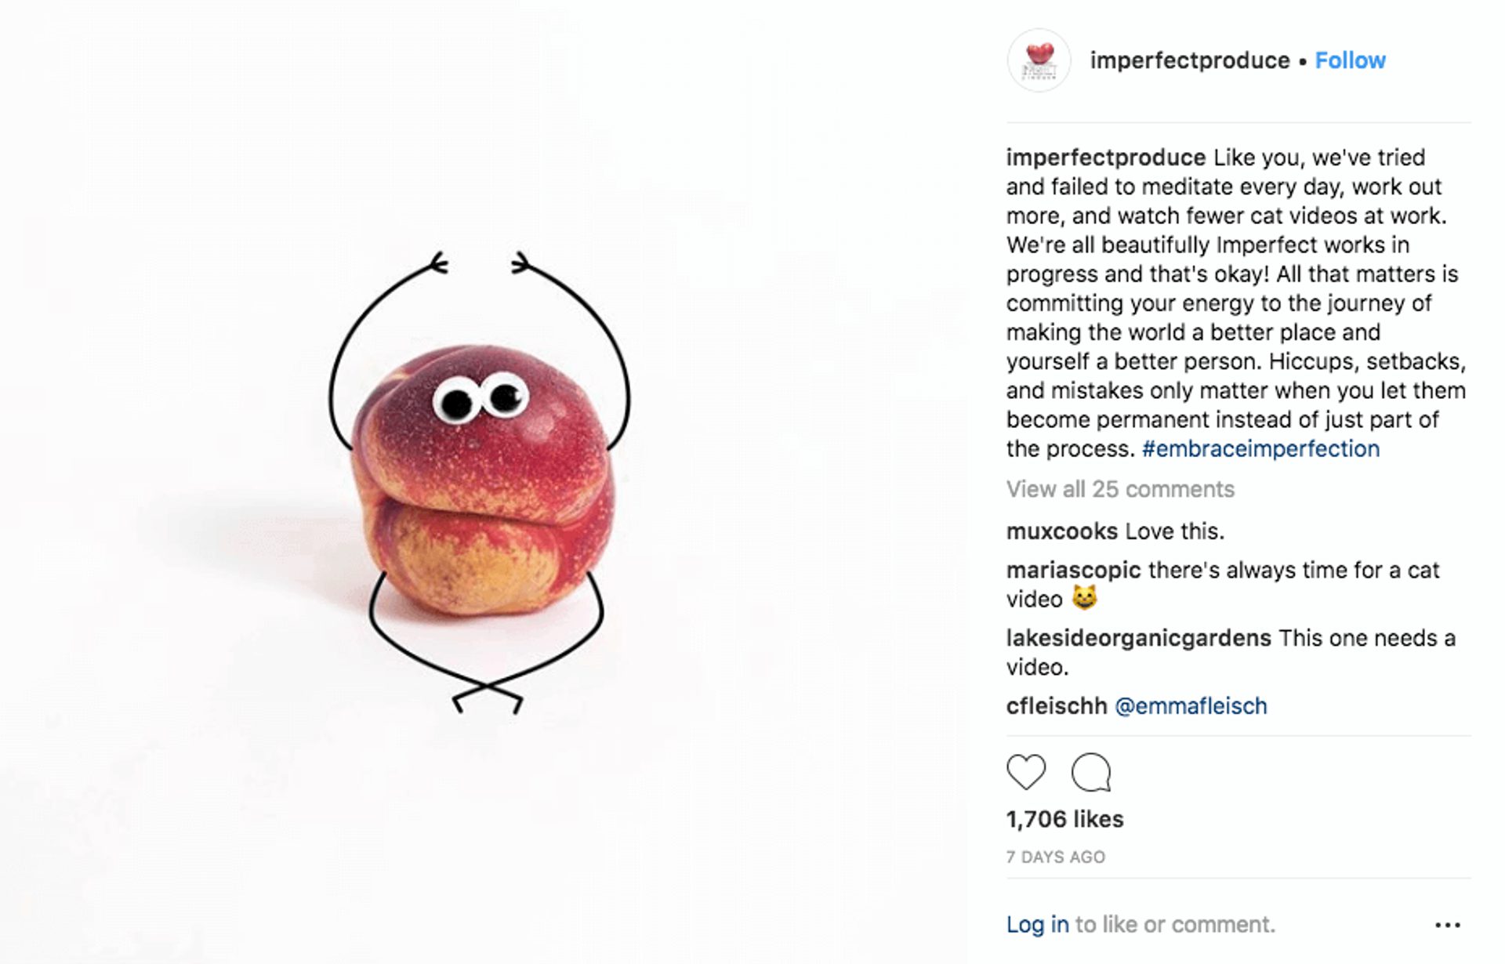Click the heart like icon

[x=1025, y=772]
